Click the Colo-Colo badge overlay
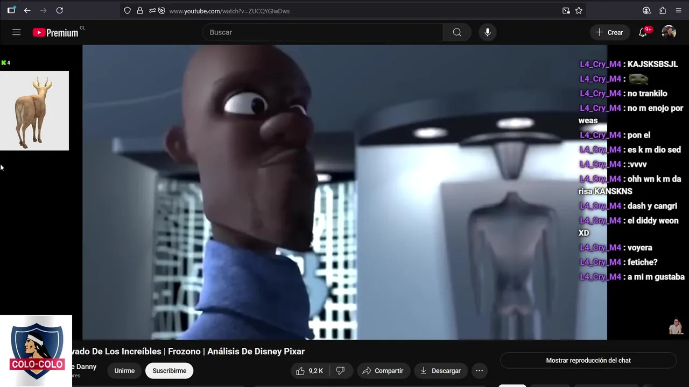Viewport: 689px width, 387px height. click(x=36, y=350)
